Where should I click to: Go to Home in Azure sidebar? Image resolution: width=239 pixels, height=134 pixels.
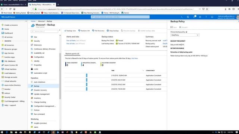pyautogui.click(x=5, y=29)
